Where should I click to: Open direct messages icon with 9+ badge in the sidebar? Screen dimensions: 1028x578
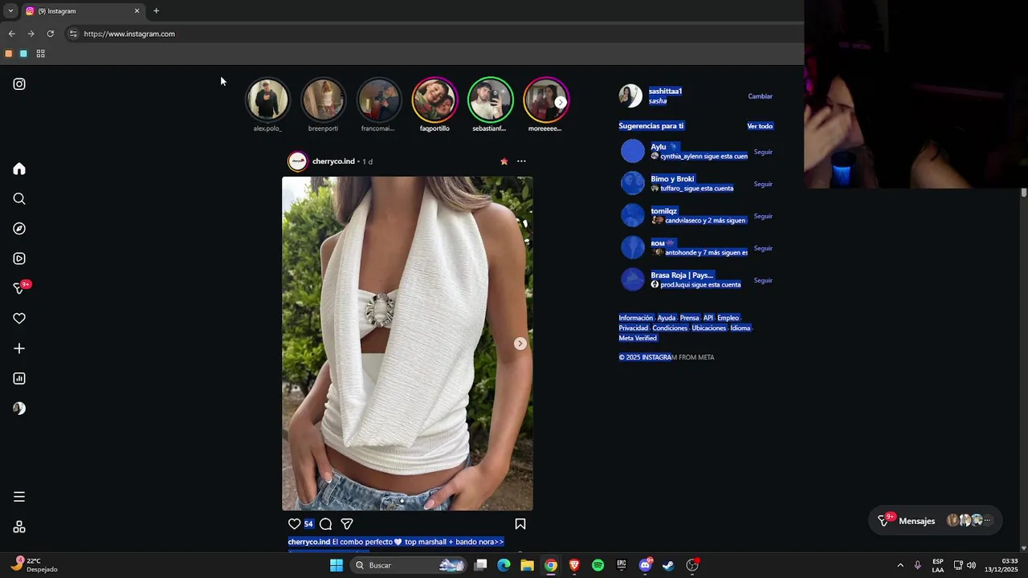[19, 288]
